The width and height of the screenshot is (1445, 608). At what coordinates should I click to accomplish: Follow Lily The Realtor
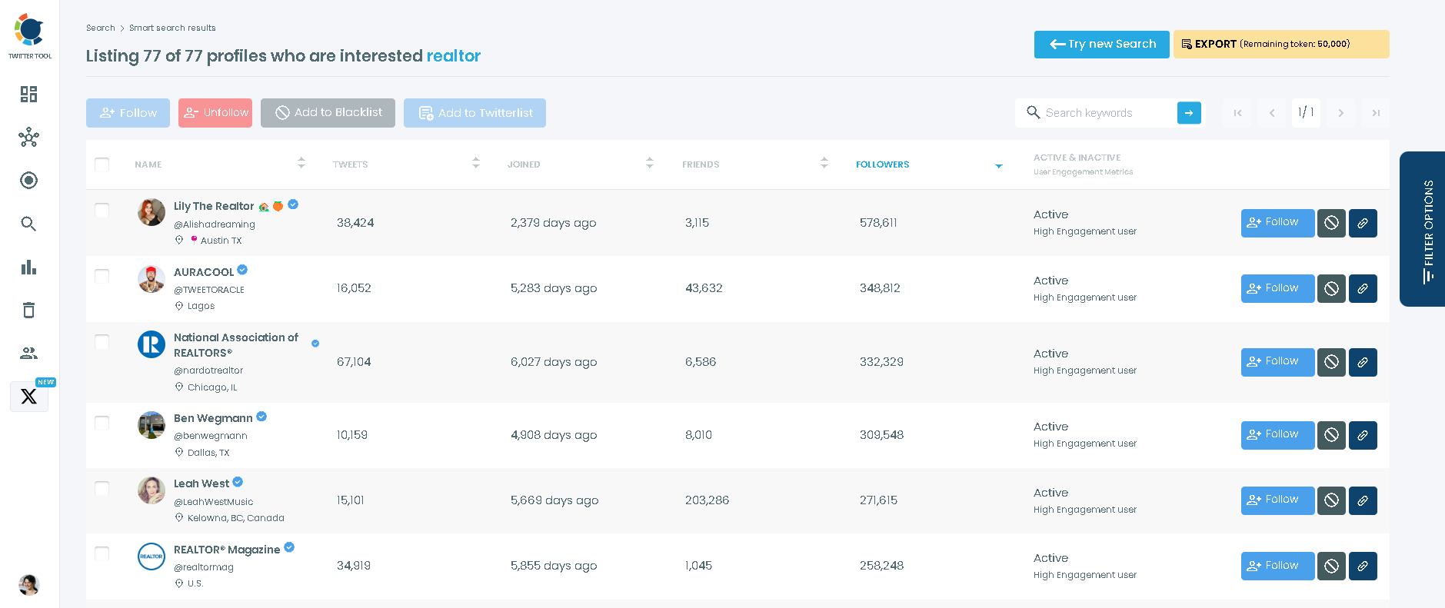click(x=1277, y=223)
